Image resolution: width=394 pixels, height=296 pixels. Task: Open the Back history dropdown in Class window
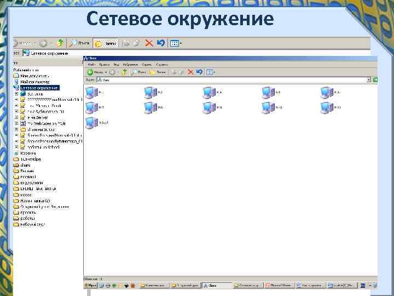(x=106, y=72)
